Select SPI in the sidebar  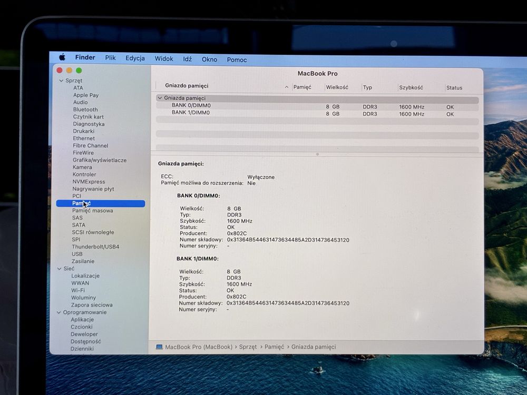pyautogui.click(x=76, y=239)
